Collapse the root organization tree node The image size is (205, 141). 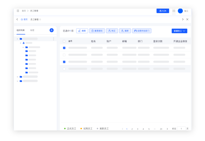[18, 39]
